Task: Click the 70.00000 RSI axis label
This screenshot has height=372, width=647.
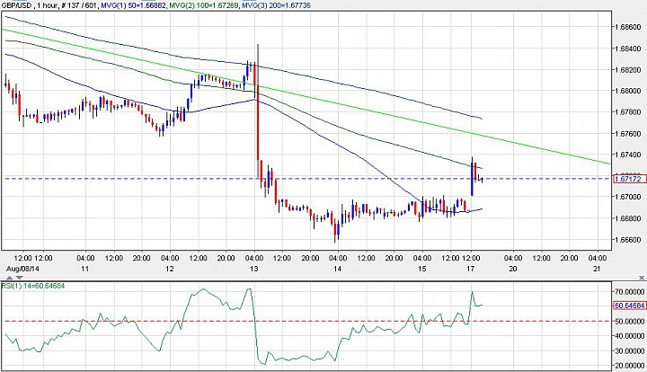Action: click(629, 291)
